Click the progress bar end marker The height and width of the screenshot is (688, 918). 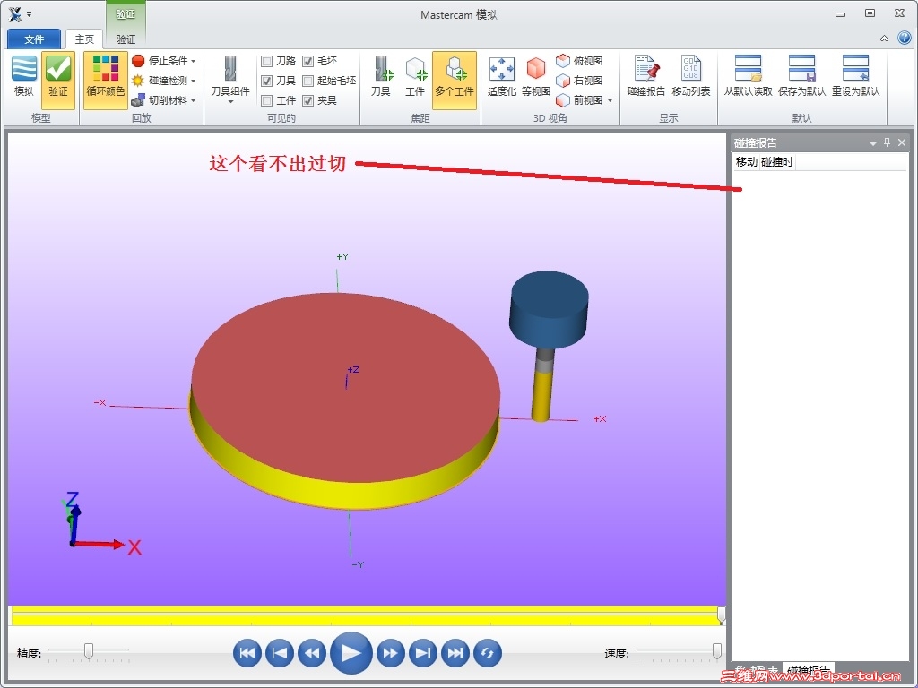(x=722, y=615)
